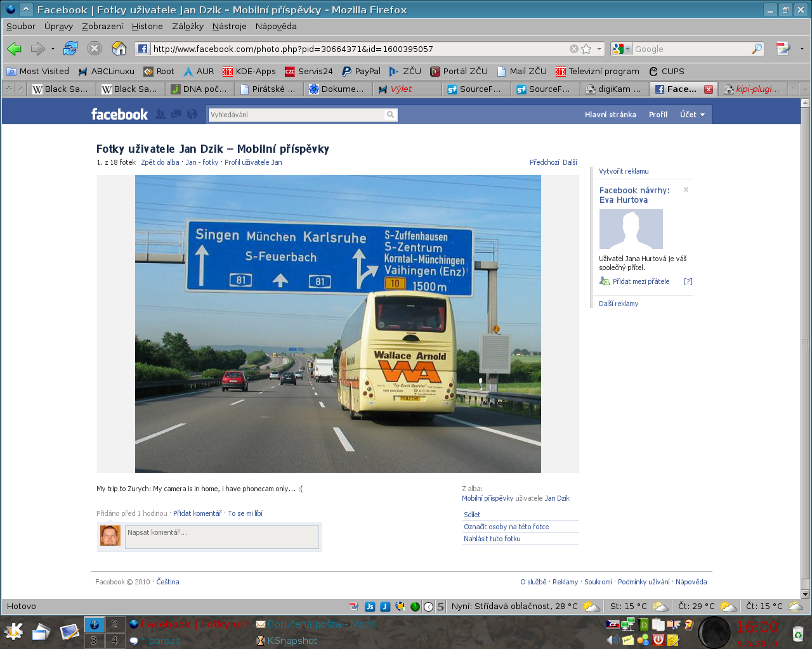
Task: Switch to the Výlet tab
Action: 407,89
